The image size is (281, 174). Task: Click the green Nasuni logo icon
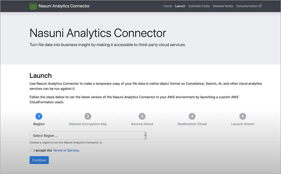click(33, 6)
